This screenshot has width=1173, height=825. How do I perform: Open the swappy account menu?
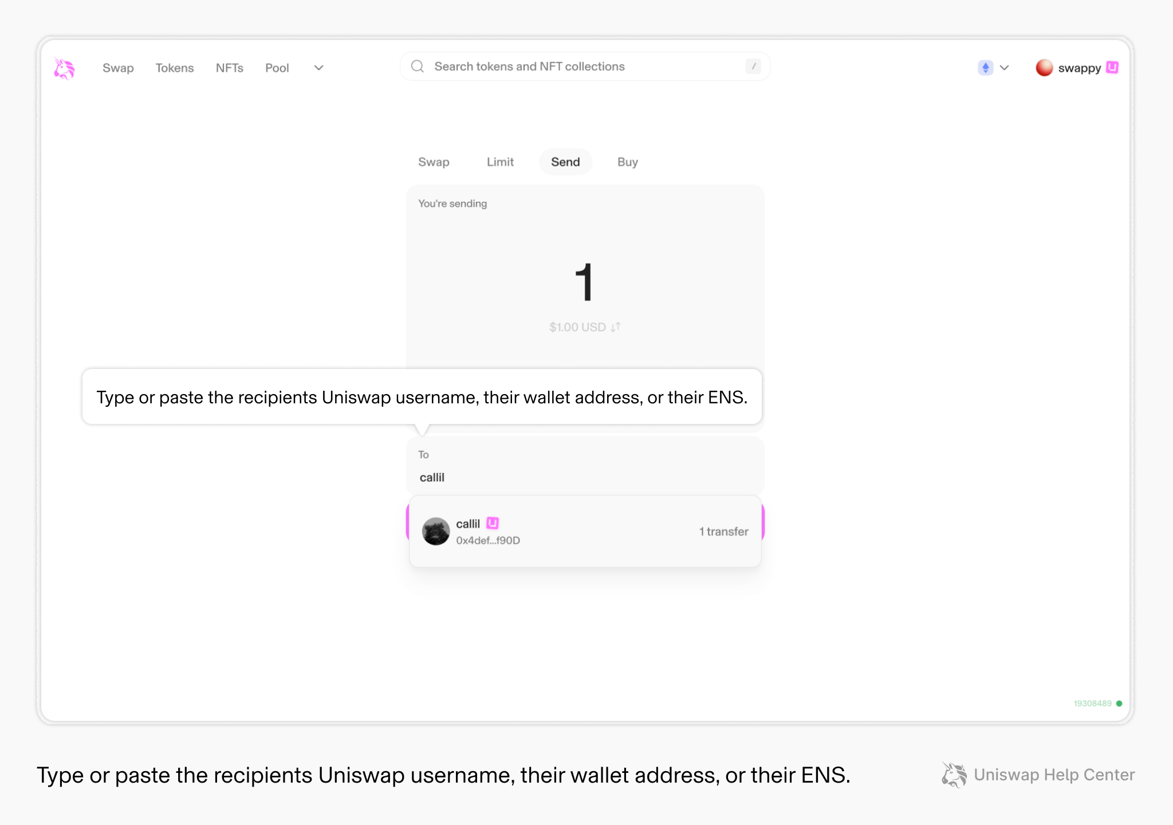(1077, 68)
